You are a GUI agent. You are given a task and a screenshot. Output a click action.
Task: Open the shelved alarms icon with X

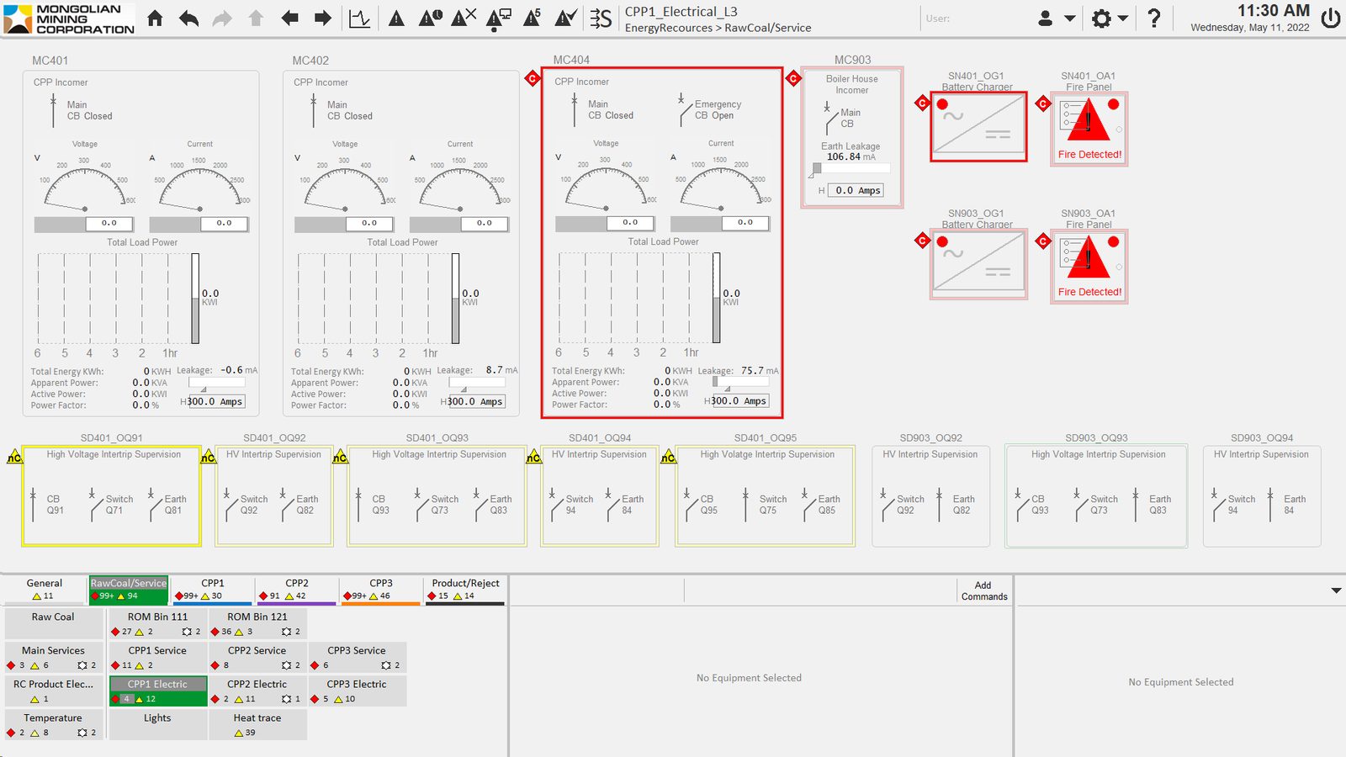pos(464,18)
